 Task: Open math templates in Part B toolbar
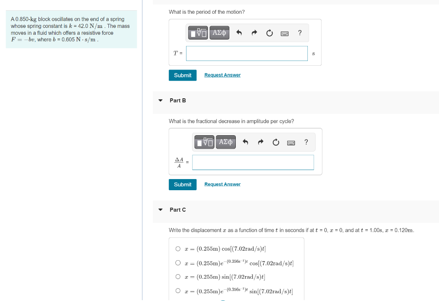coord(204,142)
